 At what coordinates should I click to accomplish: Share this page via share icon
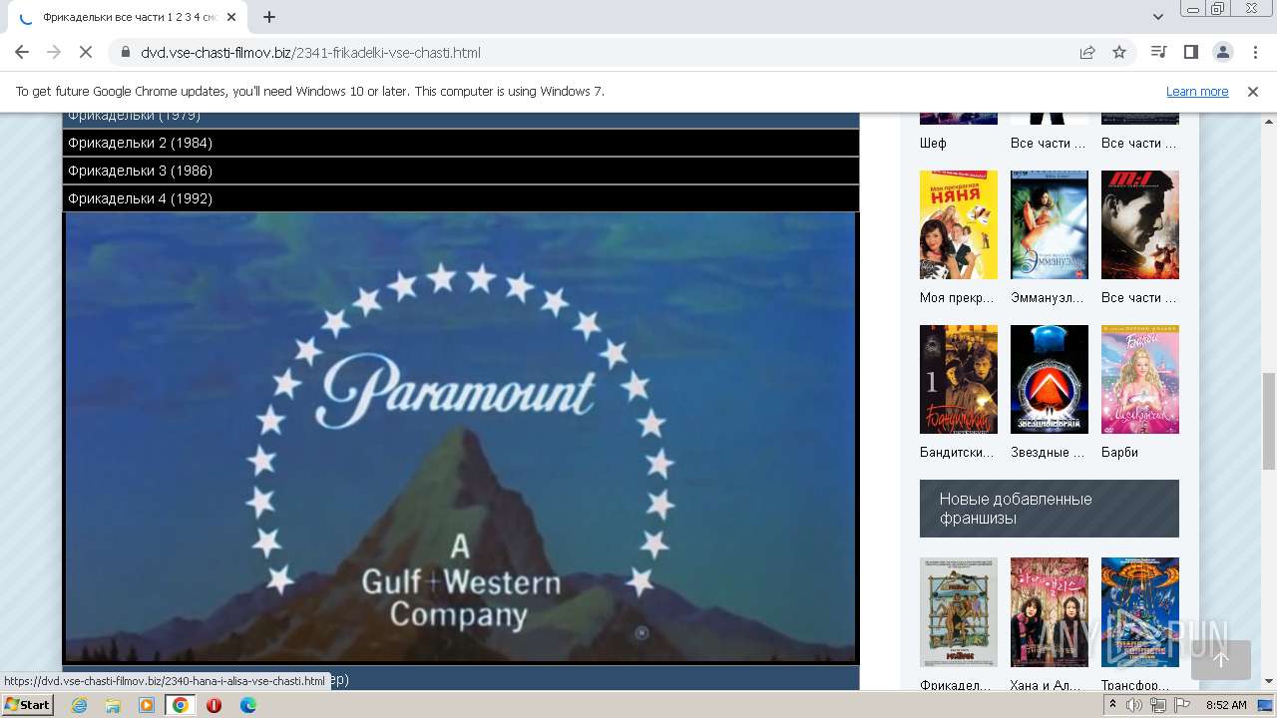point(1087,52)
